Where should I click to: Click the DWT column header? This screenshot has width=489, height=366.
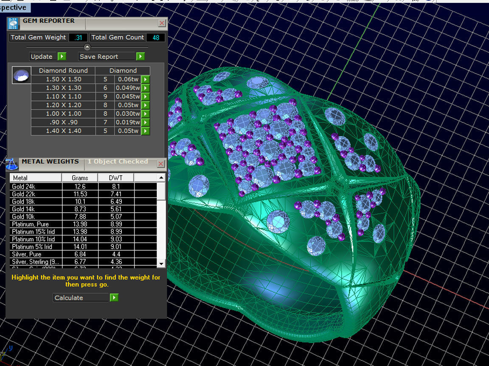[116, 178]
